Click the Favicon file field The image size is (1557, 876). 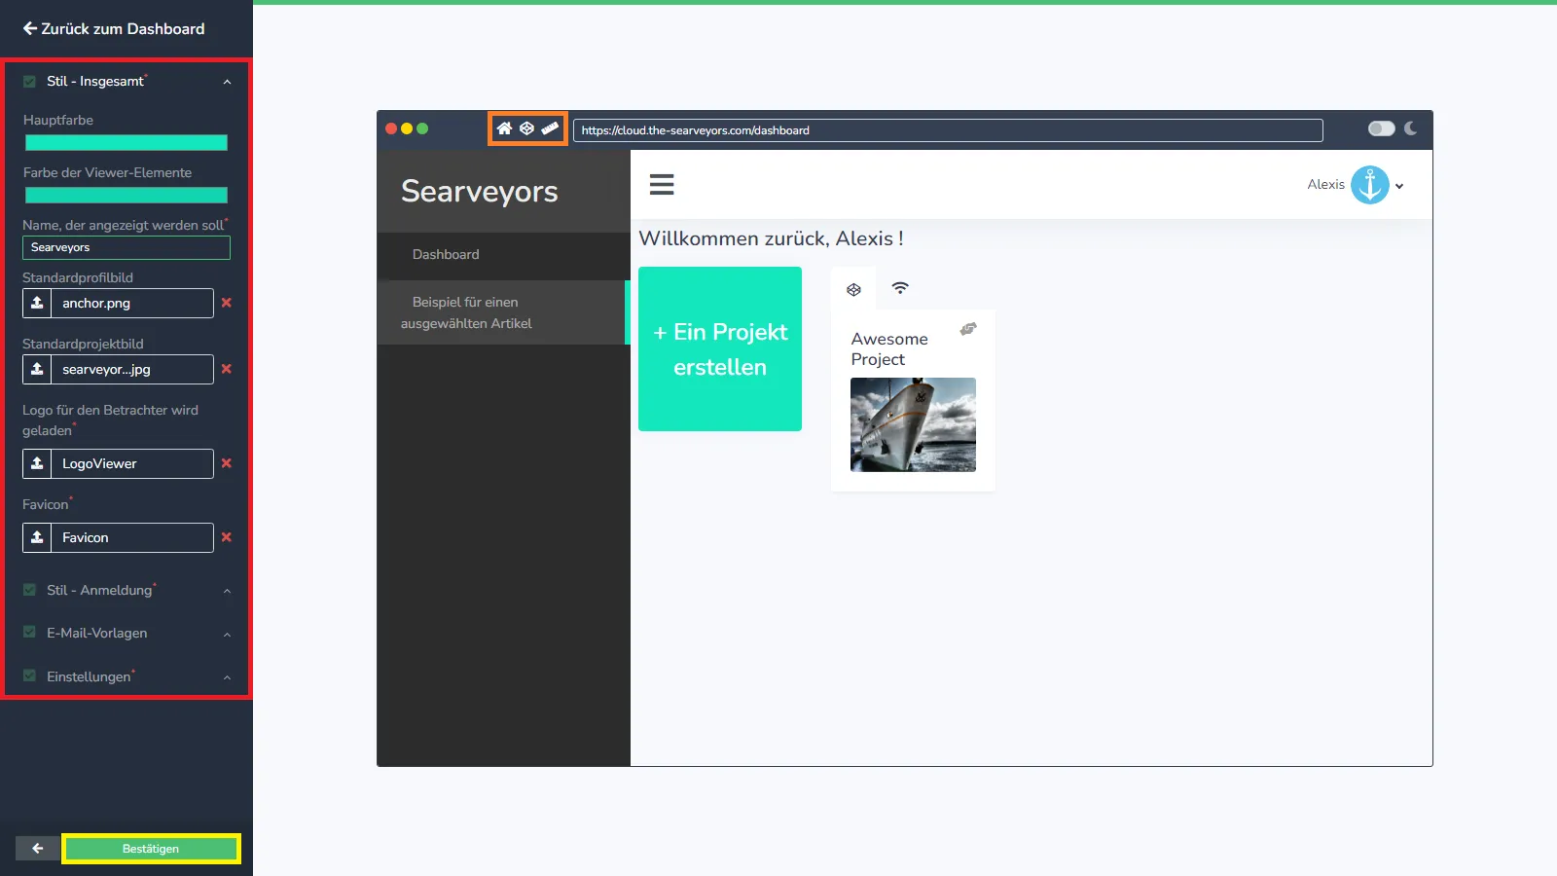pyautogui.click(x=132, y=537)
